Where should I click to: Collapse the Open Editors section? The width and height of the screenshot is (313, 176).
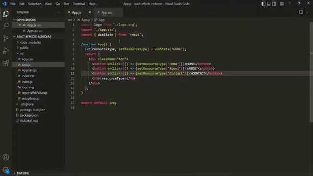tap(26, 20)
